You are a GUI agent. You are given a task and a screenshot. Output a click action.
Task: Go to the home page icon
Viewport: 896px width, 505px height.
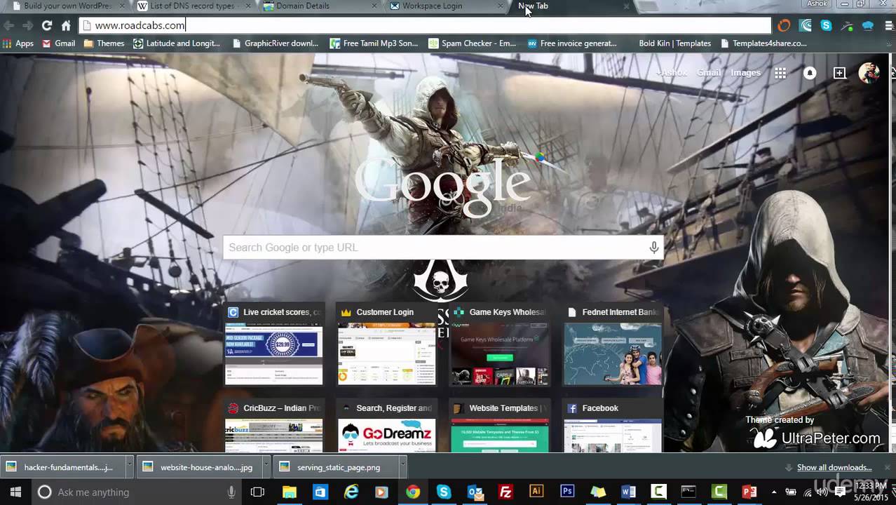click(x=66, y=25)
